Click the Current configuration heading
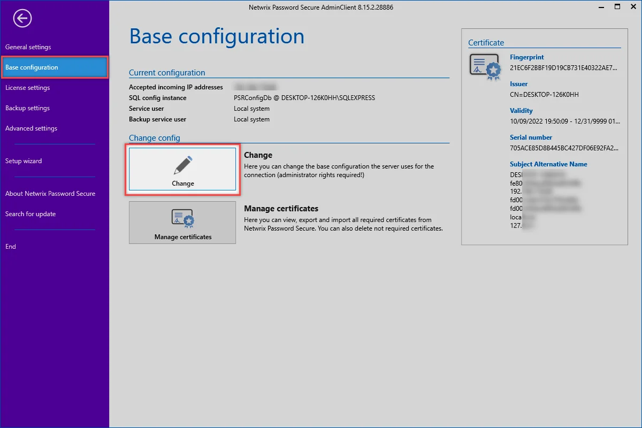The height and width of the screenshot is (428, 642). pos(167,73)
